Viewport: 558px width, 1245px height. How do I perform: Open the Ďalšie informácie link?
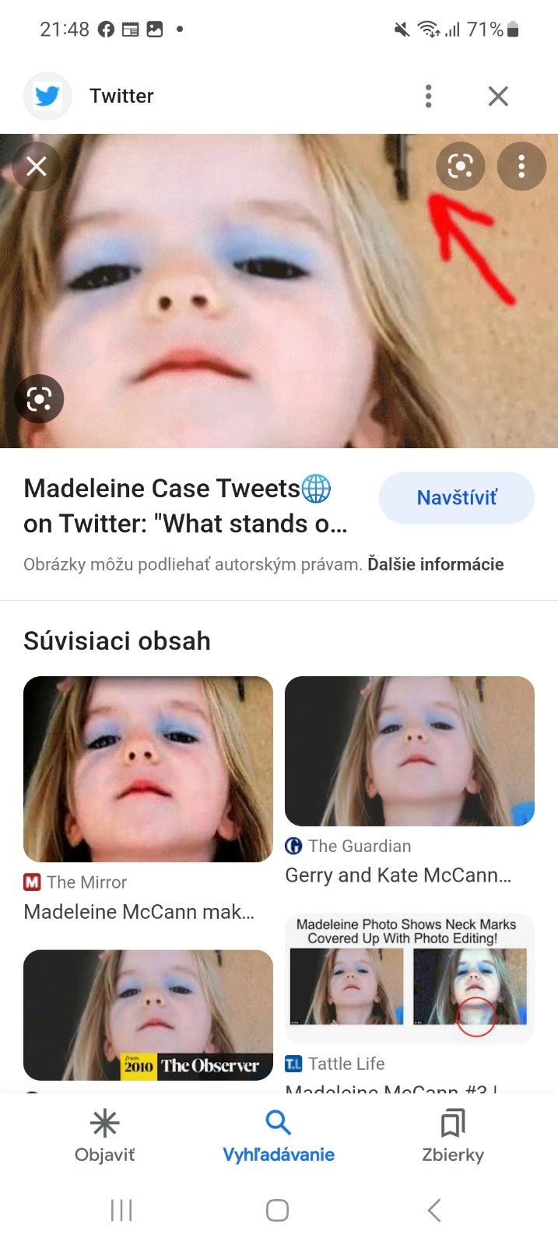click(435, 564)
